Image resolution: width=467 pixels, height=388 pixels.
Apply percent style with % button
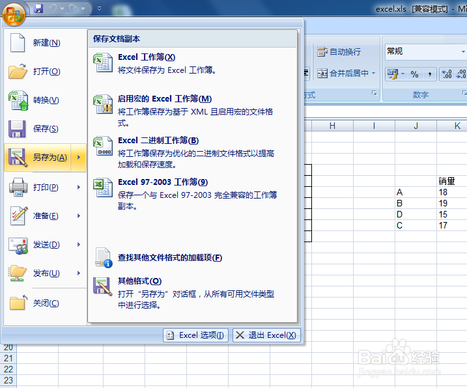pyautogui.click(x=414, y=74)
